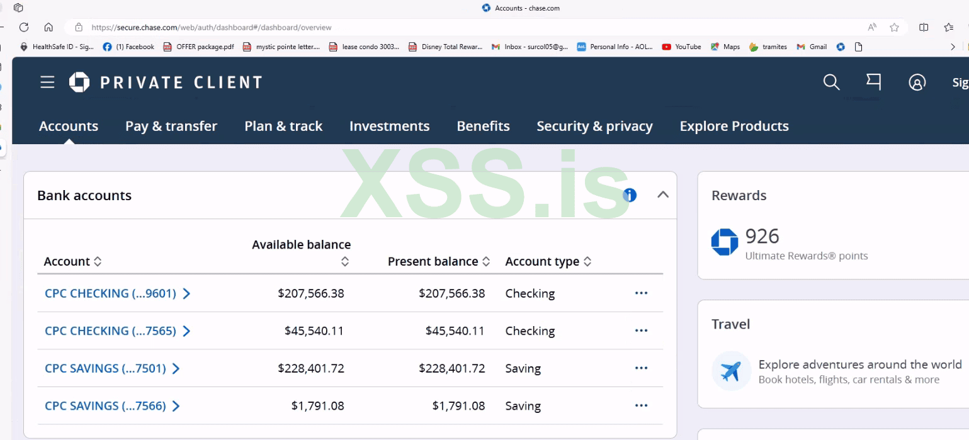Screen dimensions: 969x440
Task: Start Read aloud in address bar
Action: click(x=872, y=27)
